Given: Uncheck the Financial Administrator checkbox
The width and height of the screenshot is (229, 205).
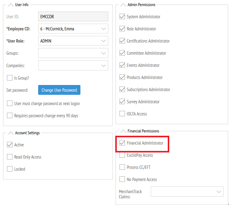Looking at the screenshot, I should point(122,143).
